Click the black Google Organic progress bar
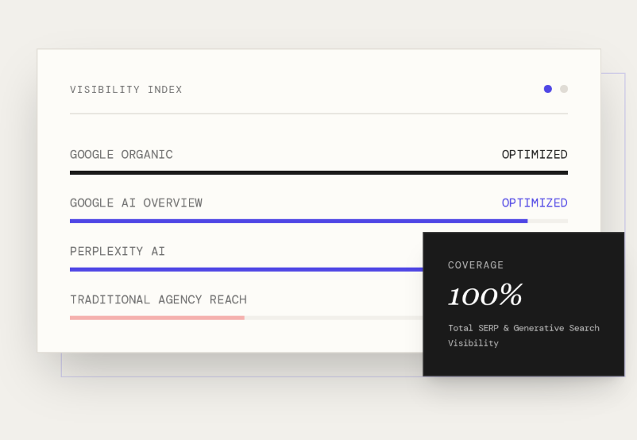Viewport: 637px width, 440px height. click(318, 172)
